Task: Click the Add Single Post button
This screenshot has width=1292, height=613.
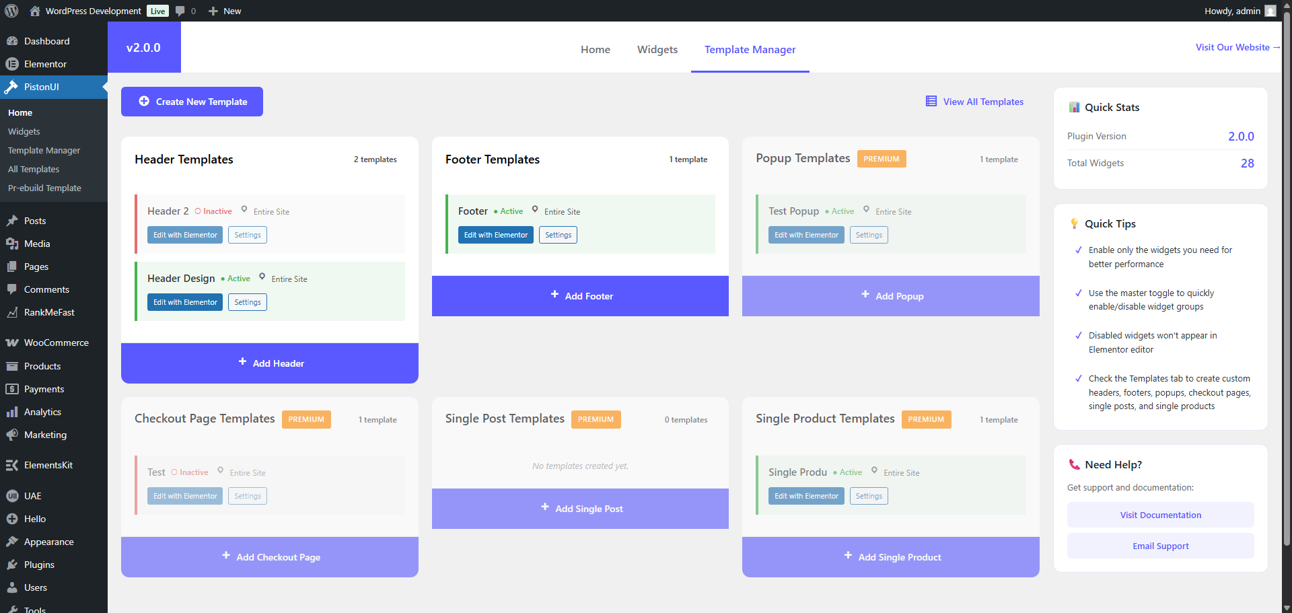Action: (x=580, y=509)
